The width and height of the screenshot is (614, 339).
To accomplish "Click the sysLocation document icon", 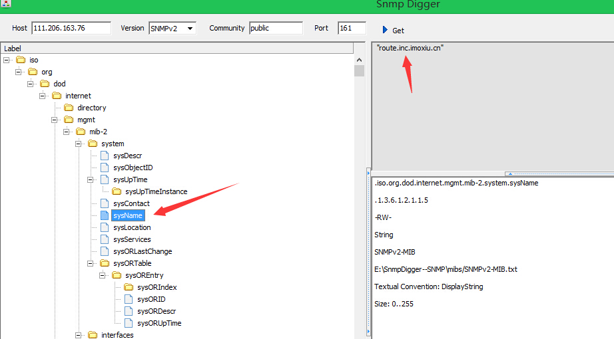I will click(105, 227).
